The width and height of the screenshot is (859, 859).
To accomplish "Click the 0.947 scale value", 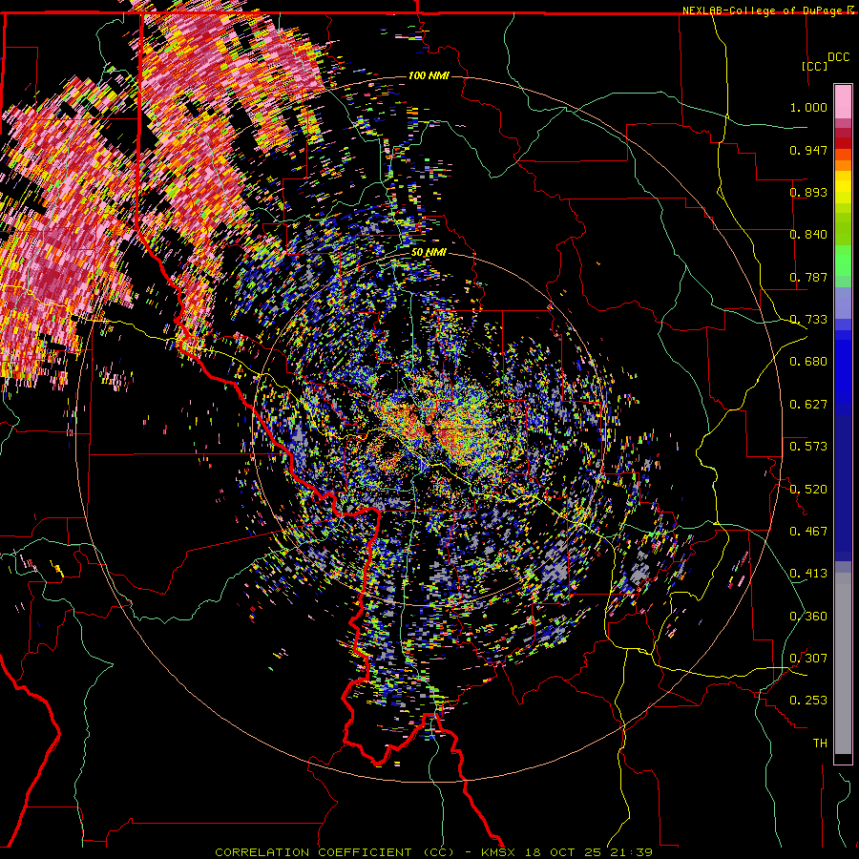I will (808, 150).
